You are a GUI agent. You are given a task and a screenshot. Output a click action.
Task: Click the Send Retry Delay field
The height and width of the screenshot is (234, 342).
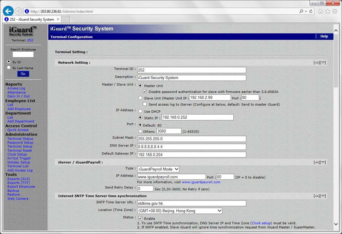tap(145, 189)
